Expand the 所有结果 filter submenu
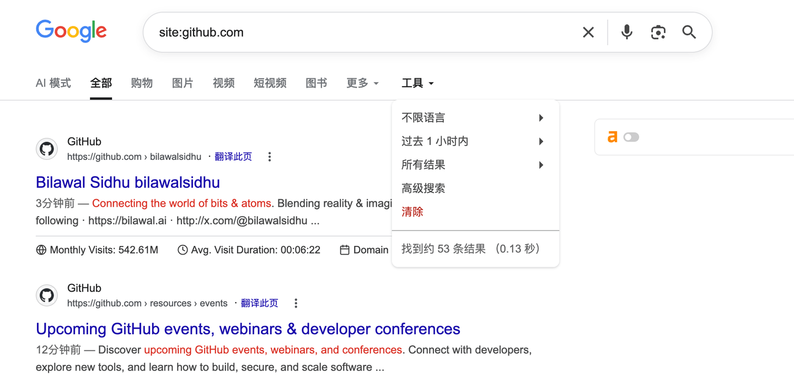The image size is (794, 381). pos(474,165)
